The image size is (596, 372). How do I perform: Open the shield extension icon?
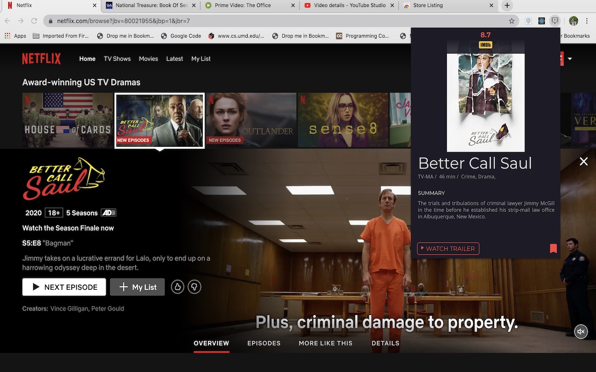click(528, 21)
